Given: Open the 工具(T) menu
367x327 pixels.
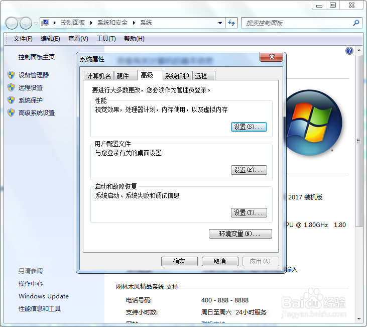Looking at the screenshot, I should click(x=106, y=39).
